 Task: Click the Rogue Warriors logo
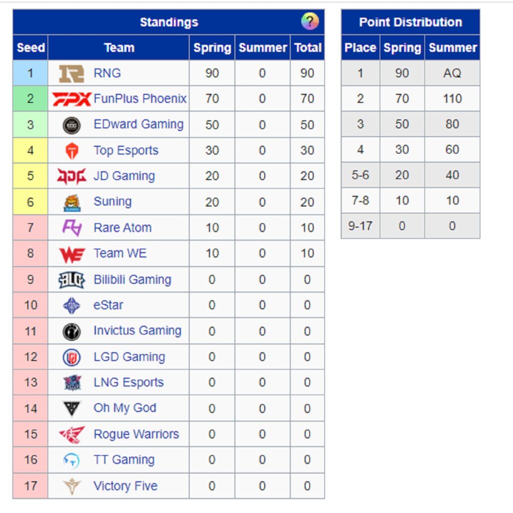tap(72, 434)
